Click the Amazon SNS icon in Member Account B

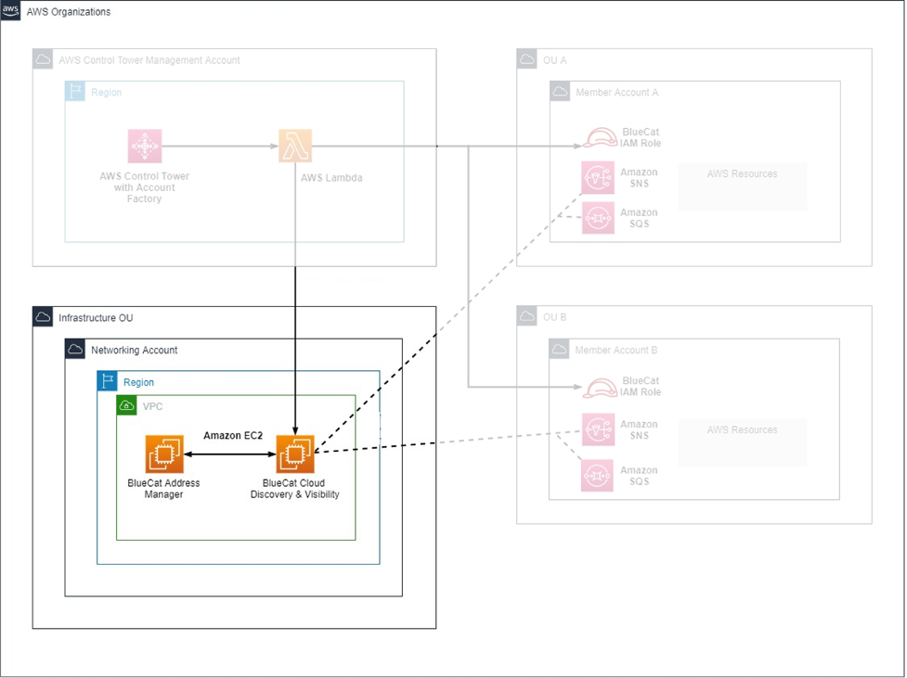(597, 428)
